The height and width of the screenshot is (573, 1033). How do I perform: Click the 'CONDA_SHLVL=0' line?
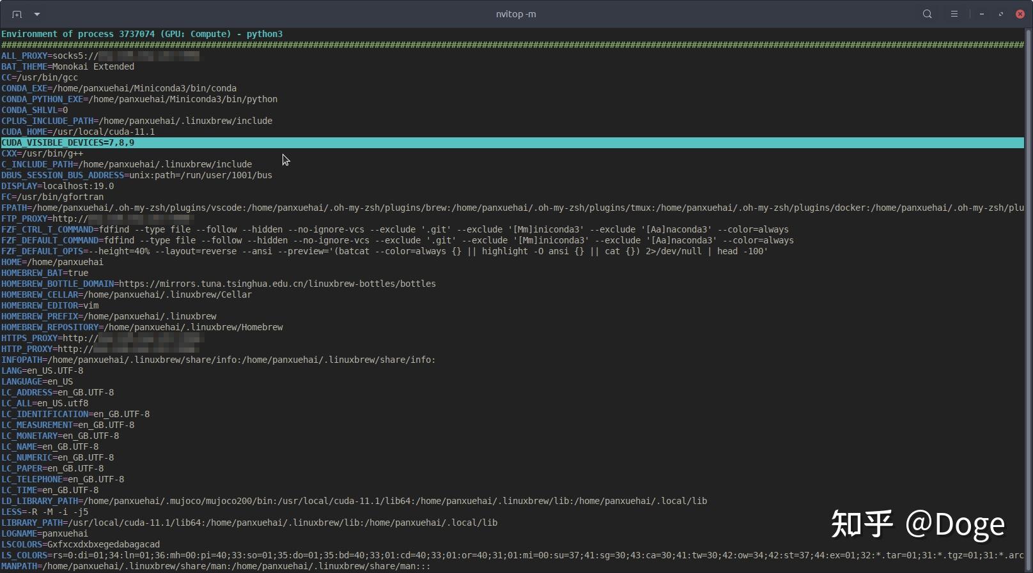click(x=35, y=110)
